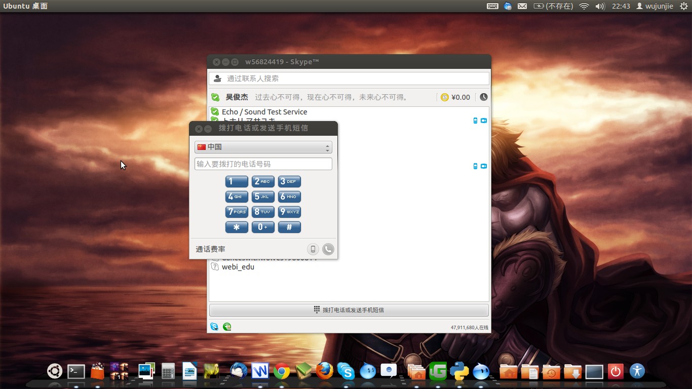Launch the Python icon in dock
The image size is (692, 389).
tap(459, 371)
